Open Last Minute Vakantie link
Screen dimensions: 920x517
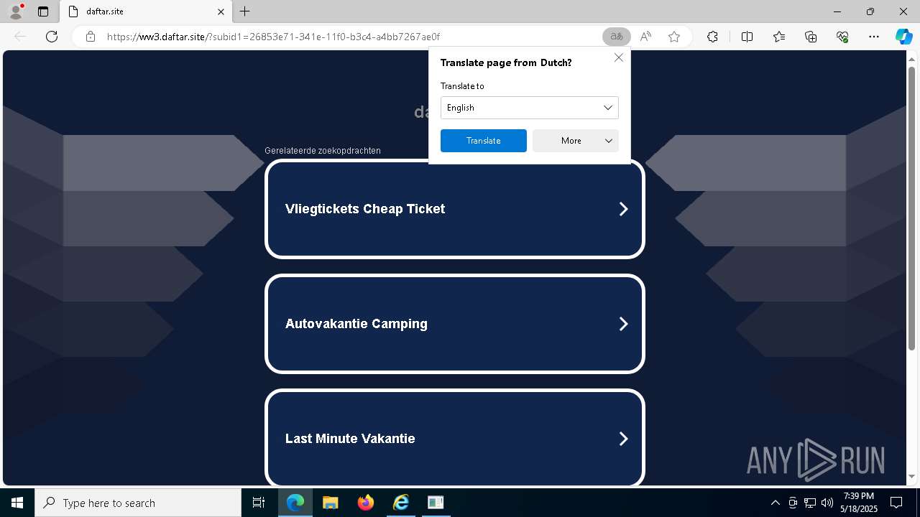[x=455, y=438]
